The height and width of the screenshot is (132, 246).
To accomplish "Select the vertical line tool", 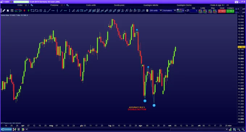I will click(57, 10).
